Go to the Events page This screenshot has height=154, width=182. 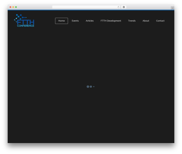[75, 21]
